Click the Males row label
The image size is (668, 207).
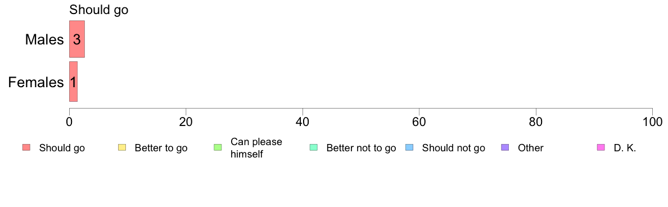(44, 39)
